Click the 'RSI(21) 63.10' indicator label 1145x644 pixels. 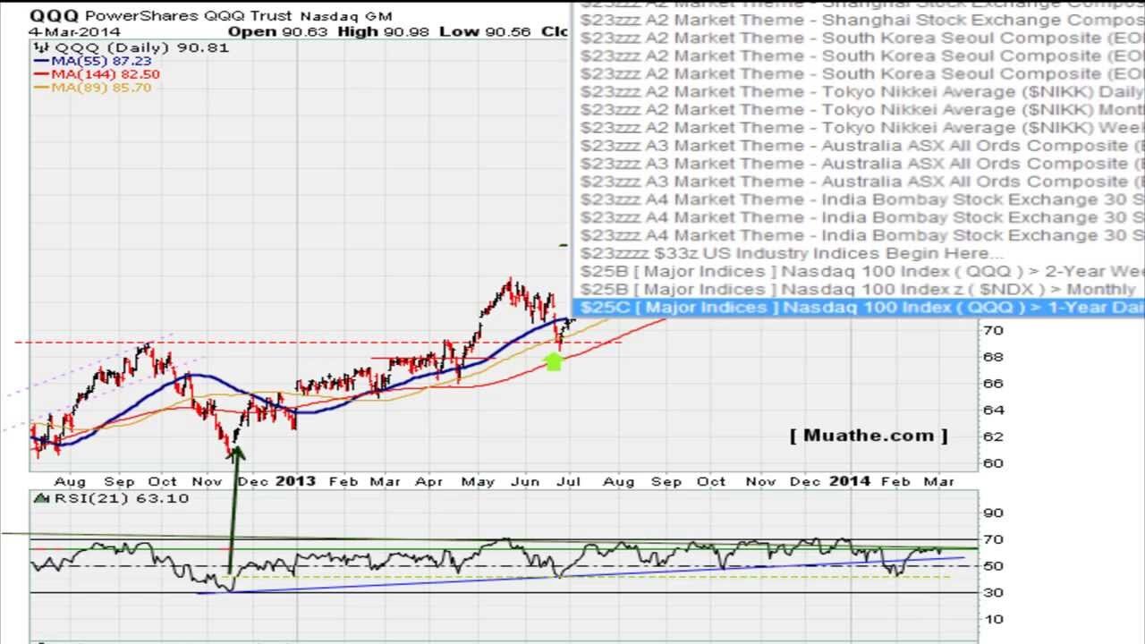pyautogui.click(x=122, y=498)
